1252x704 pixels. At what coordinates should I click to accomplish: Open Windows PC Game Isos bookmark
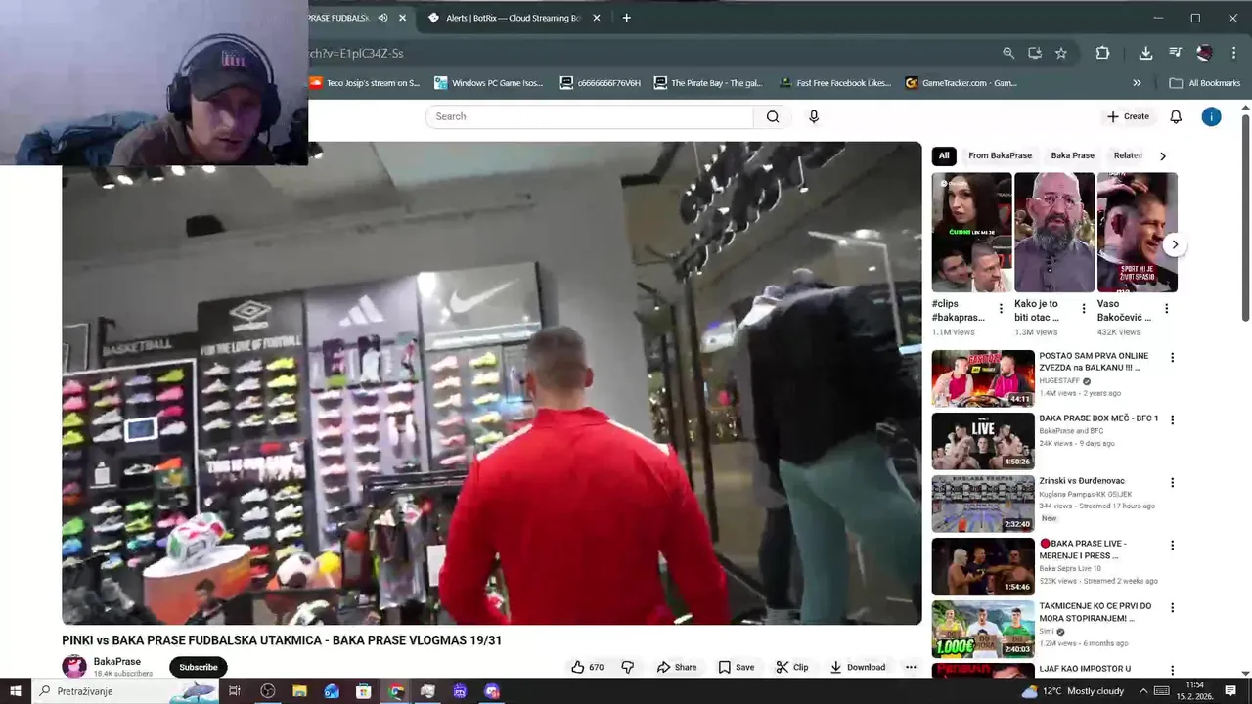[489, 83]
